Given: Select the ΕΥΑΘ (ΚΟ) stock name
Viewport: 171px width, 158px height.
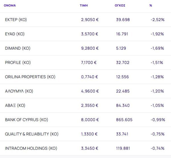Looking at the screenshot, I should pyautogui.click(x=15, y=34).
